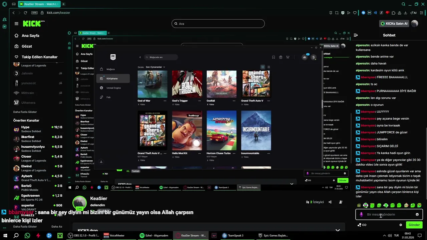Open the emoji picker in chat input
Screen dimensions: 427x240
click(417, 214)
